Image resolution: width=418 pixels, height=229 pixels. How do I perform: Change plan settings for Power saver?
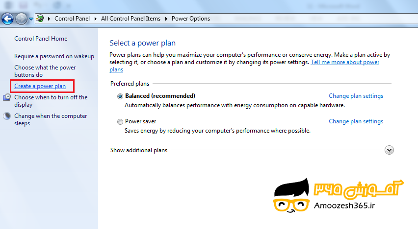coord(356,121)
